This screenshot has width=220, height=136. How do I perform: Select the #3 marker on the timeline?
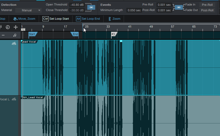click(113, 34)
